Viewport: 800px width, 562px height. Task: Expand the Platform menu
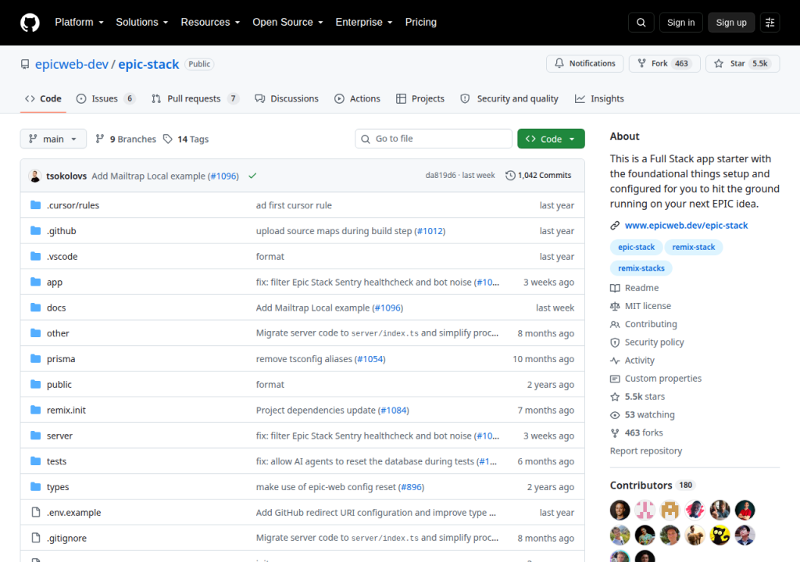[79, 23]
